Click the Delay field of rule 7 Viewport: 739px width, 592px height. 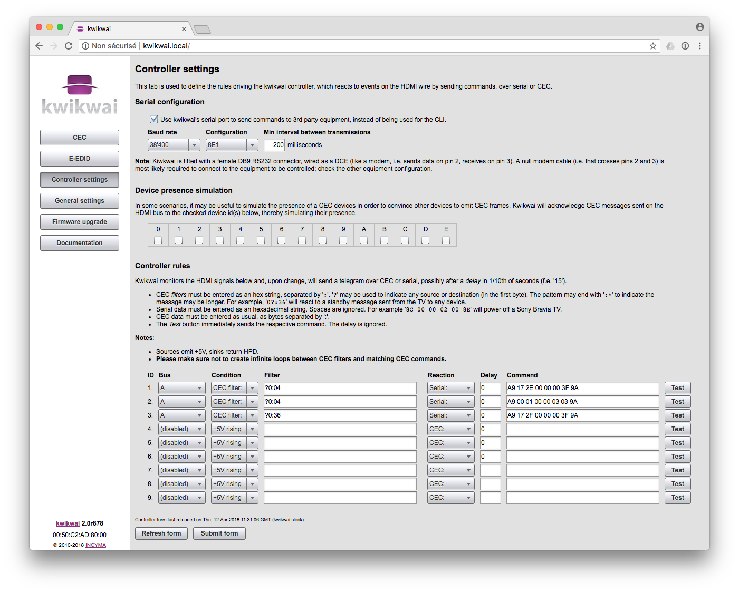pos(491,470)
